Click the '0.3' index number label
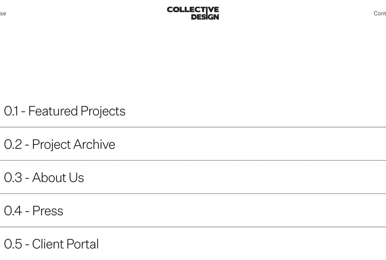 13,178
